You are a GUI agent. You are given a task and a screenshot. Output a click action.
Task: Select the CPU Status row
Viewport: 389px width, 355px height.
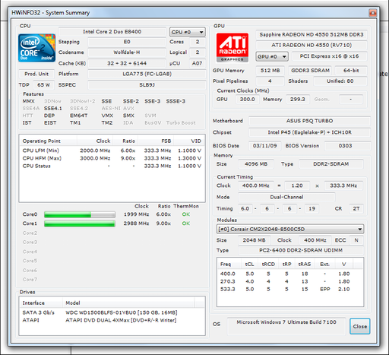tap(112, 166)
